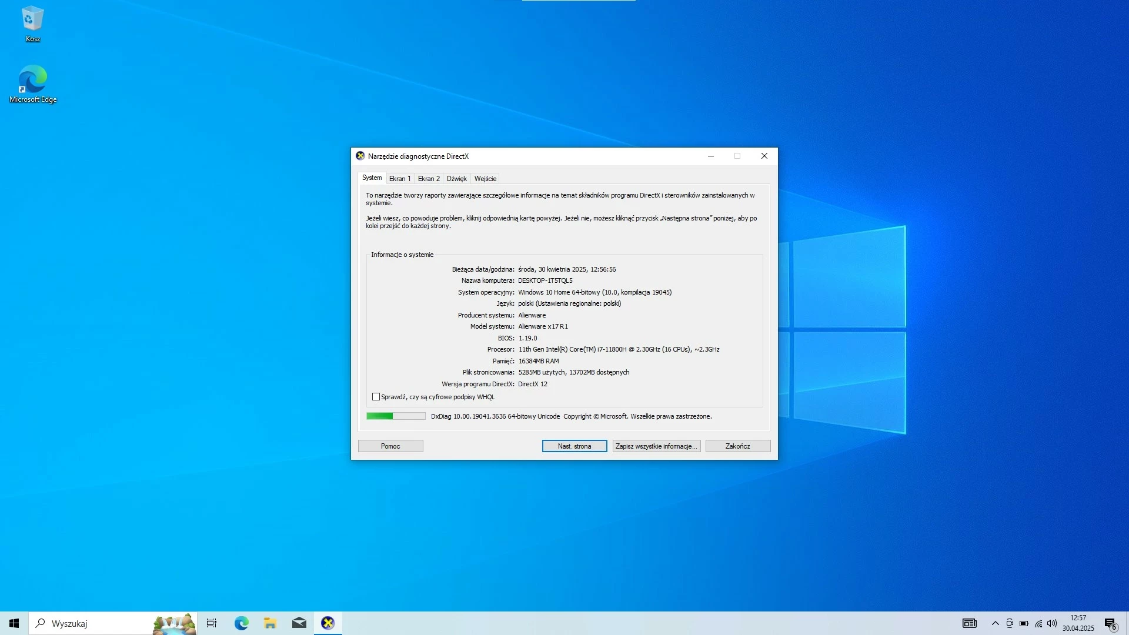This screenshot has width=1129, height=635.
Task: Click the search magnifier in the taskbar
Action: [x=41, y=623]
